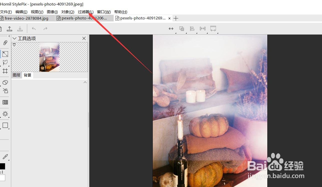
Task: Switch to the 图层 tab
Action: (16, 75)
